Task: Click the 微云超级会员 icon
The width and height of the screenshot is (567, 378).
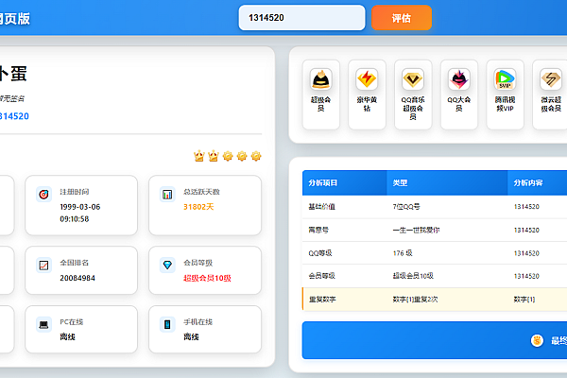Action: pos(551,78)
